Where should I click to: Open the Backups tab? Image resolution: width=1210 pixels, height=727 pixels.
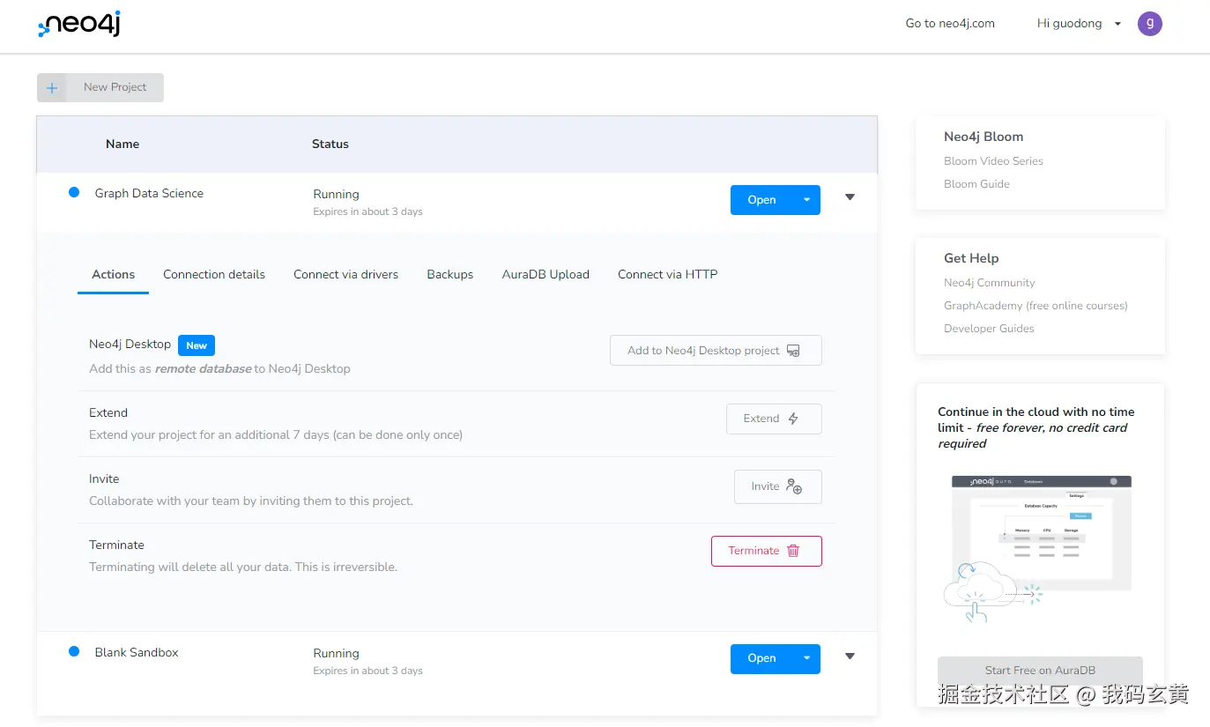coord(449,275)
